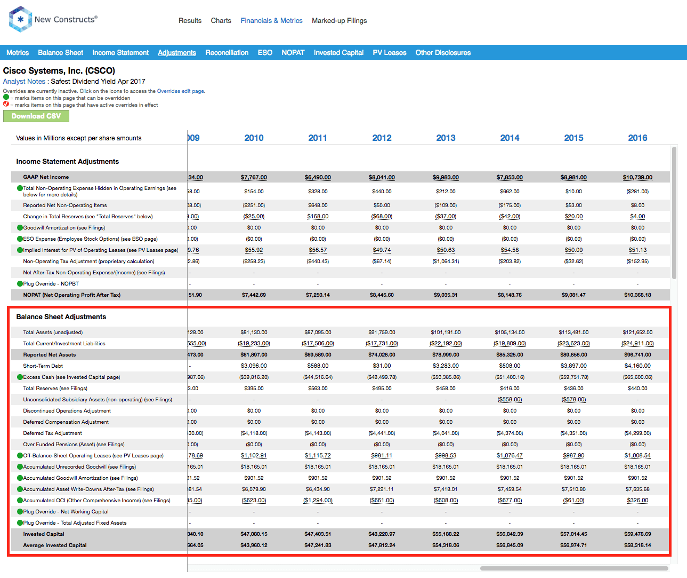687x578 pixels.
Task: Open override icon beside Goodwill Amortization (see Filings)
Action: (20, 228)
